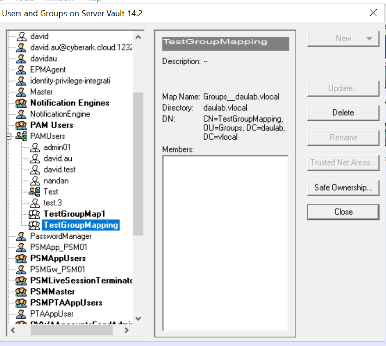Click the david.test user icon

pyautogui.click(x=35, y=170)
